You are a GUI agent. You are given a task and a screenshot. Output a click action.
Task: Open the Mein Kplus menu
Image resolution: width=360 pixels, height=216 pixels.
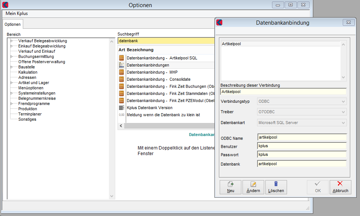click(17, 13)
